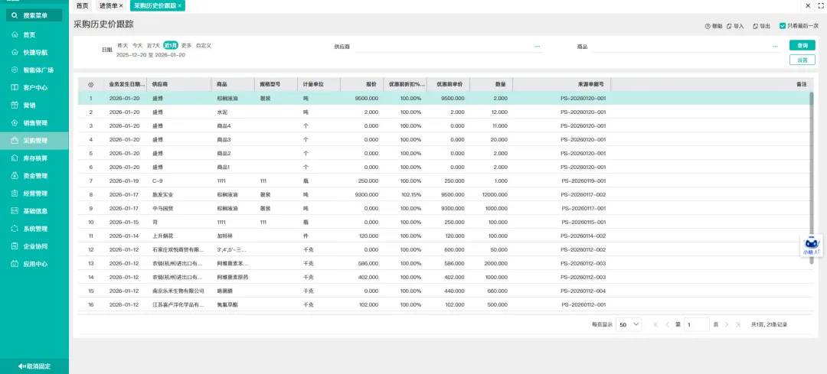Screen dimensions: 827x374
Task: Select row 7 with supplier C-9
Action: [x=446, y=180]
